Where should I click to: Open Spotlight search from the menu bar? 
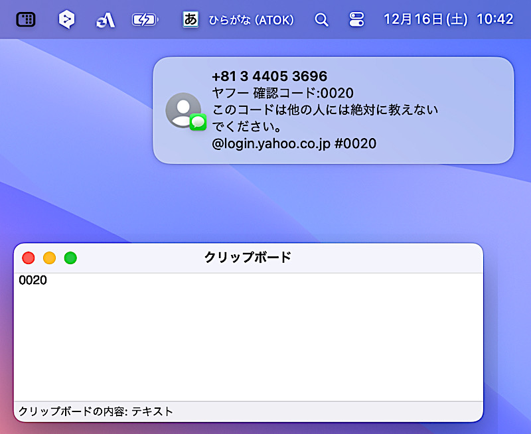(321, 20)
